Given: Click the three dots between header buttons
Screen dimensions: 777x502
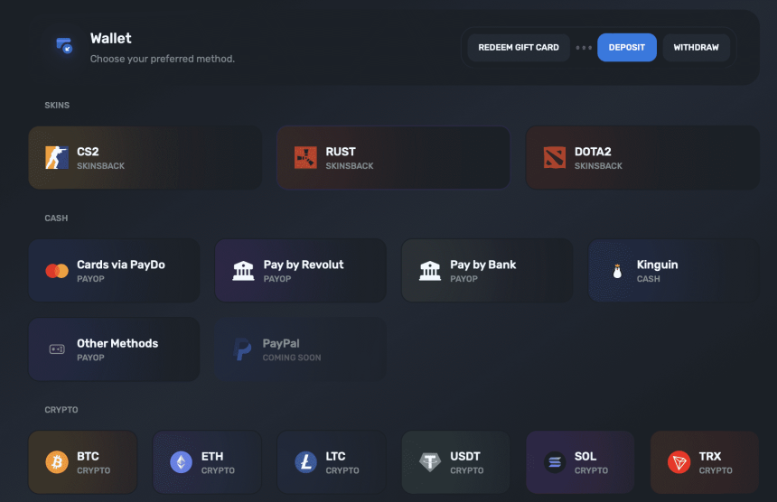Looking at the screenshot, I should 584,47.
